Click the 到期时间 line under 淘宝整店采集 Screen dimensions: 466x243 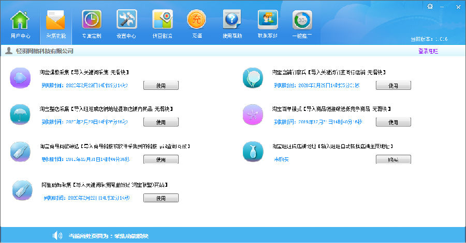coord(85,122)
